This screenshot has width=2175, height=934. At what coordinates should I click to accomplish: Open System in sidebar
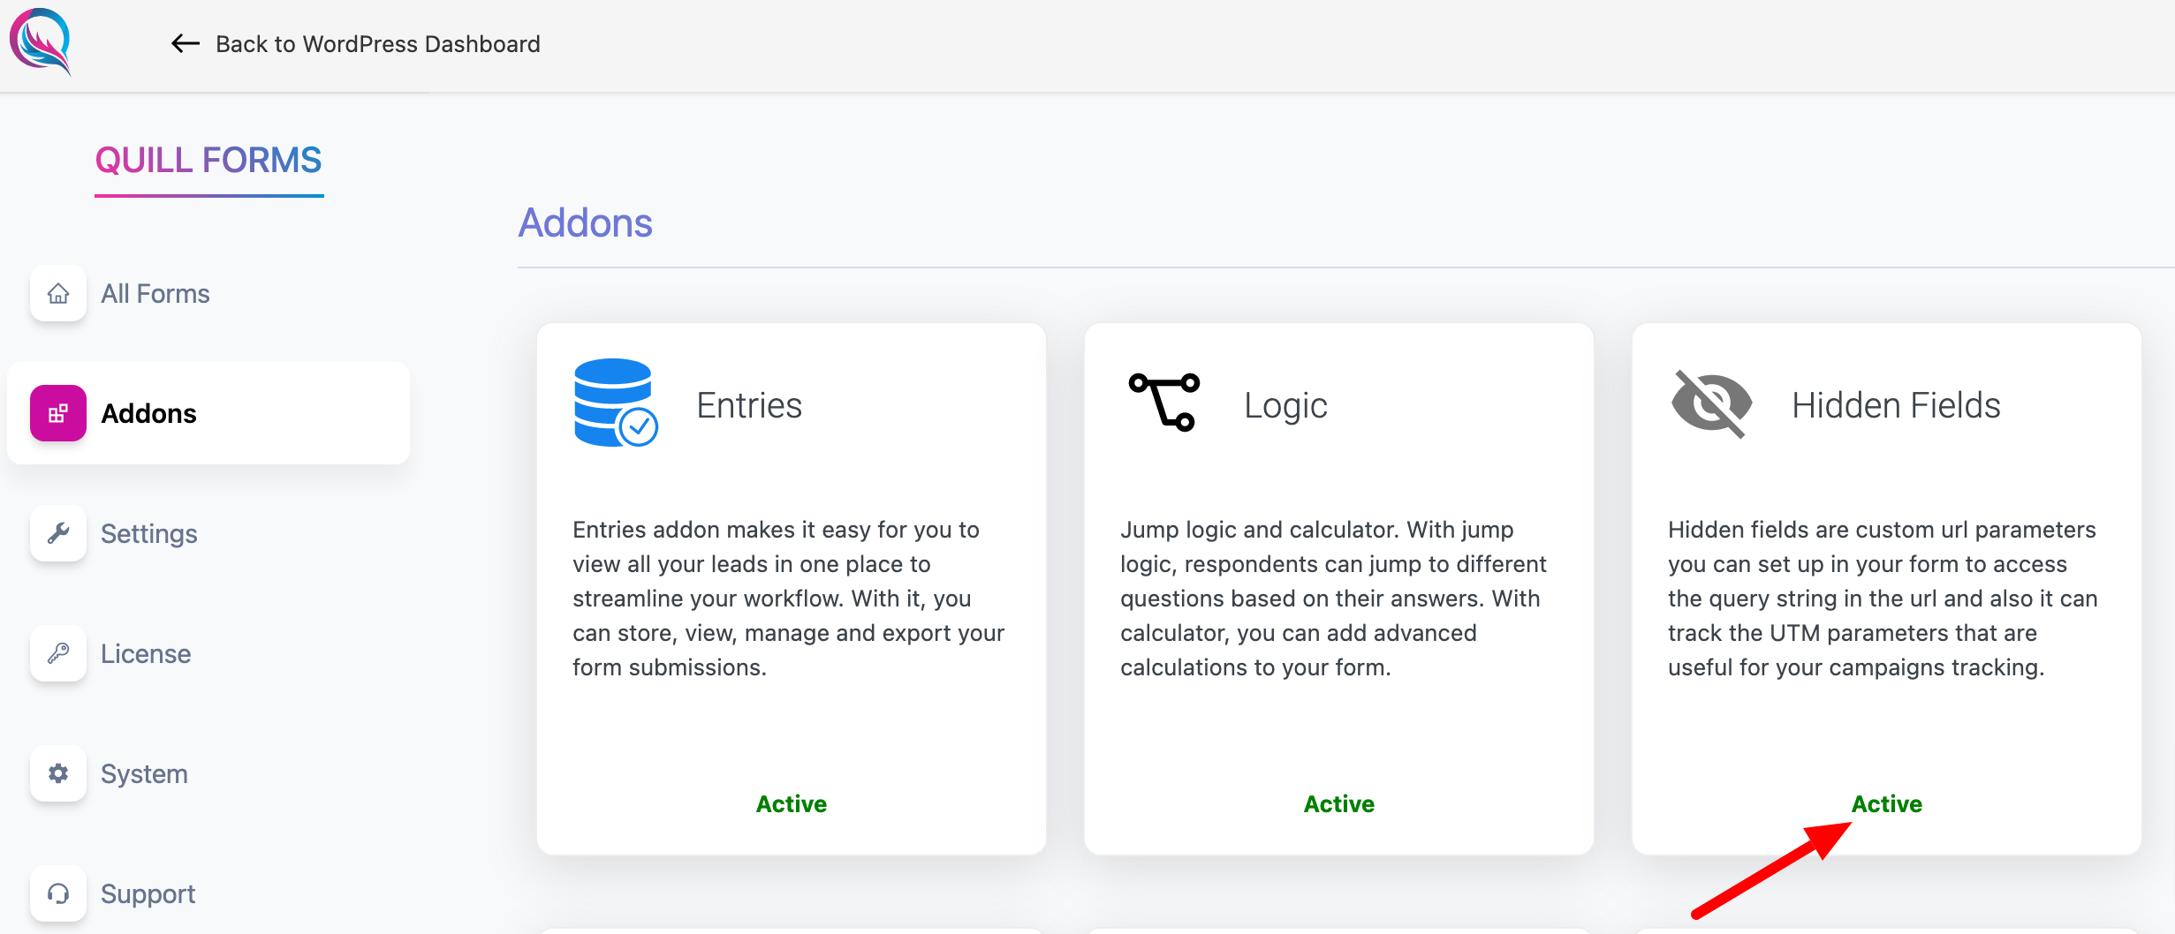click(144, 773)
